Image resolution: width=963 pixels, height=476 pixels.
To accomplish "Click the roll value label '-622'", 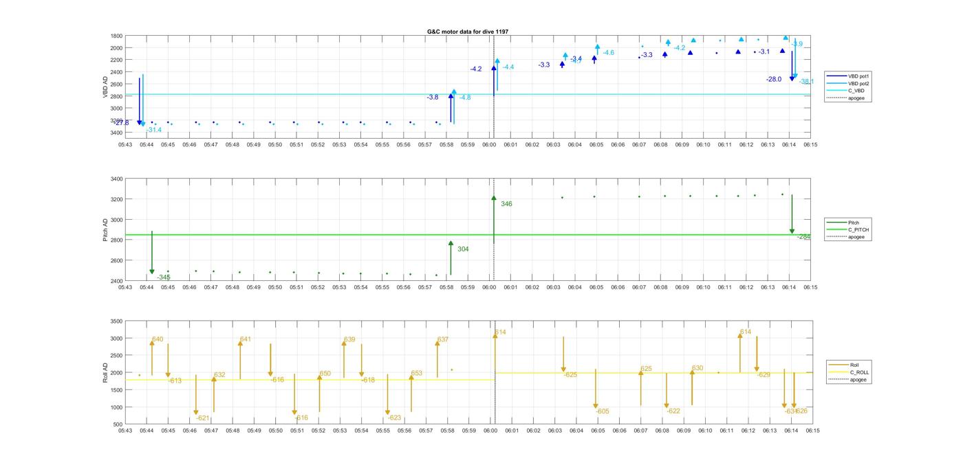I will (673, 411).
